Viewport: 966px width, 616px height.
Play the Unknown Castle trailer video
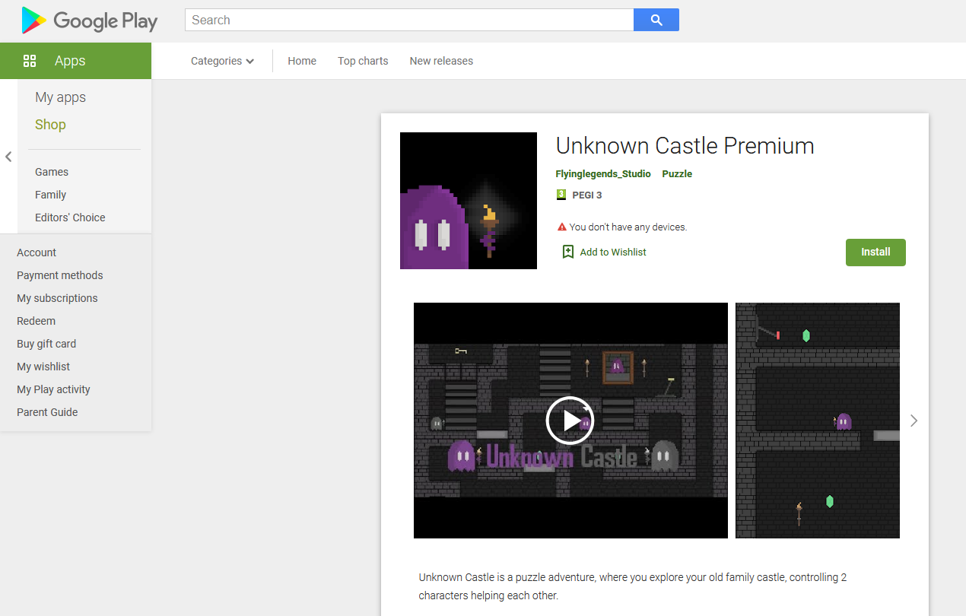click(570, 421)
